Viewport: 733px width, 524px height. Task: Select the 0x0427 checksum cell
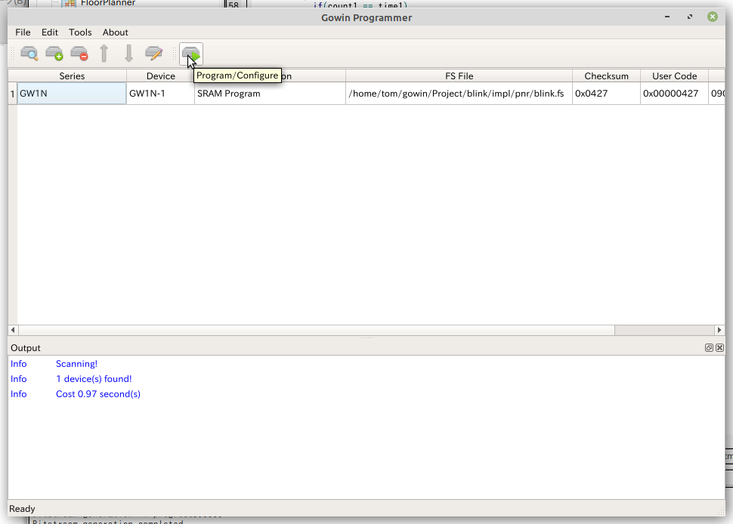click(x=606, y=94)
